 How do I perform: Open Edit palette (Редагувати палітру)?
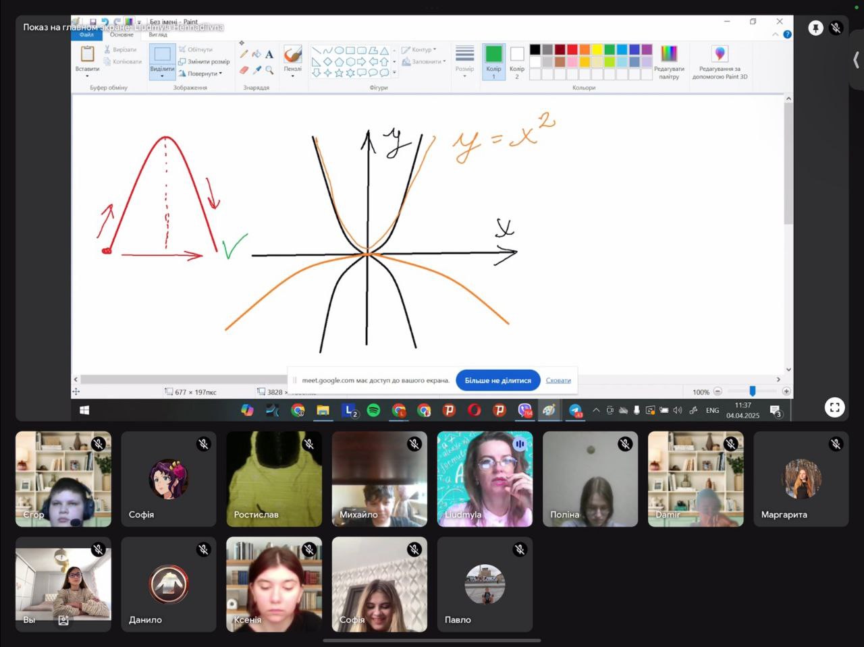pyautogui.click(x=668, y=61)
